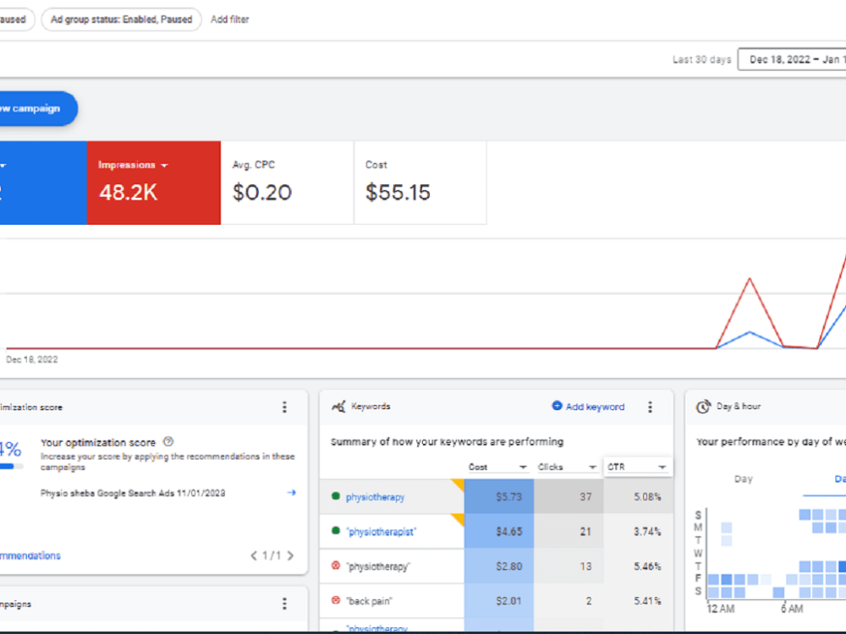Open the physiotherapy keyword link
846x634 pixels.
pos(375,497)
